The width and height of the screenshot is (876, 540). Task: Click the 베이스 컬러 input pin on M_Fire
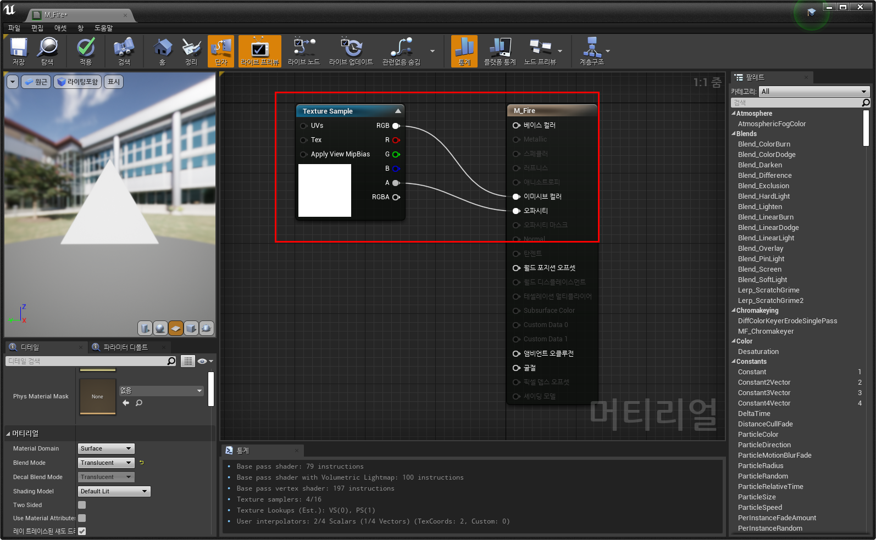(516, 126)
